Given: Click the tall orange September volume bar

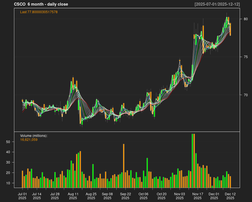Looking at the screenshot, I should 124,166.
